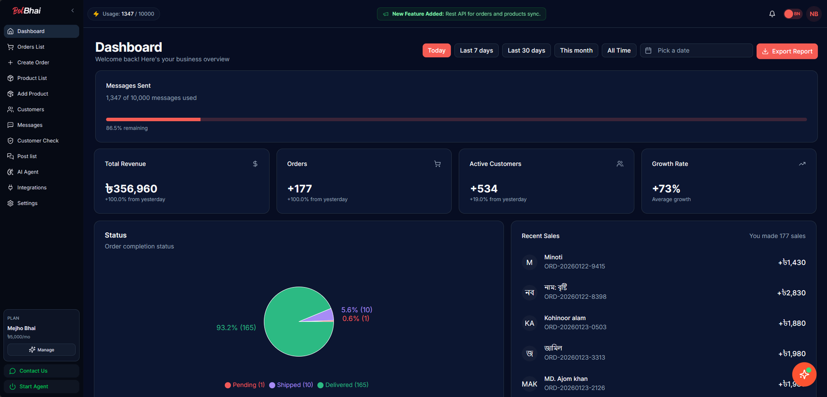
Task: Open the NB user avatar
Action: pyautogui.click(x=814, y=14)
